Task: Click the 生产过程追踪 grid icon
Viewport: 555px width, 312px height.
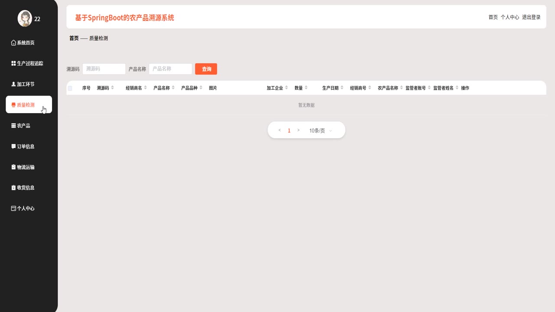Action: pos(13,63)
